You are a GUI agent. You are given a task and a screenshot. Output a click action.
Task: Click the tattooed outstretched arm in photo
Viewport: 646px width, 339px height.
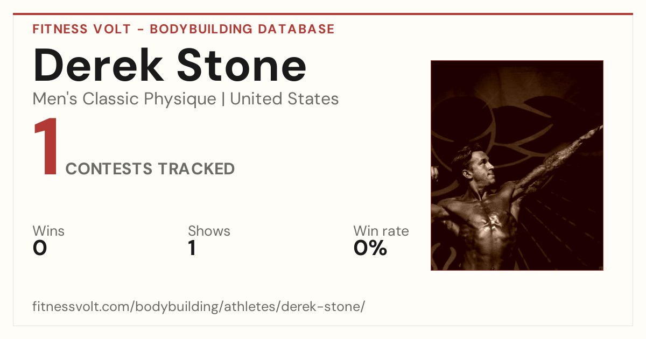click(554, 161)
